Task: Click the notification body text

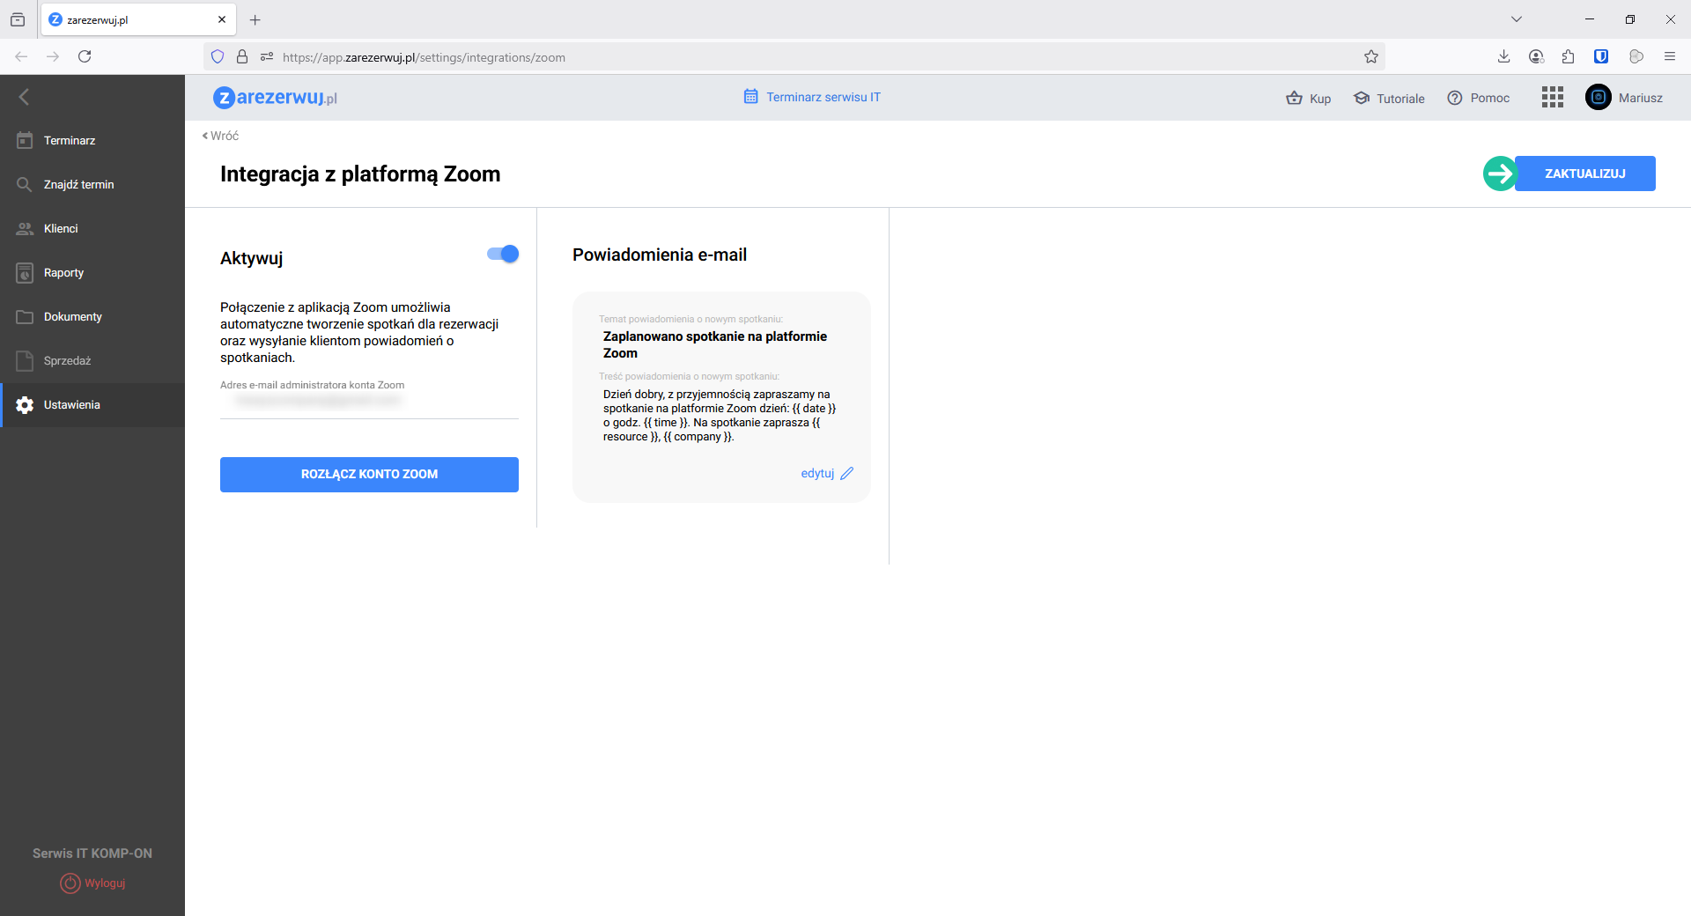Action: pos(720,416)
